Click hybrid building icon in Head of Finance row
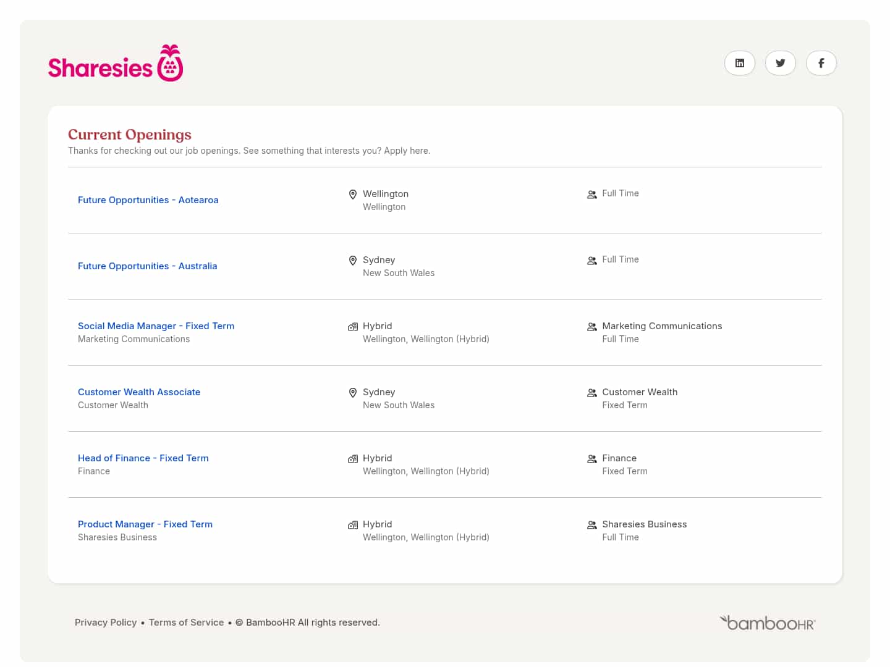The height and width of the screenshot is (667, 890). [353, 459]
